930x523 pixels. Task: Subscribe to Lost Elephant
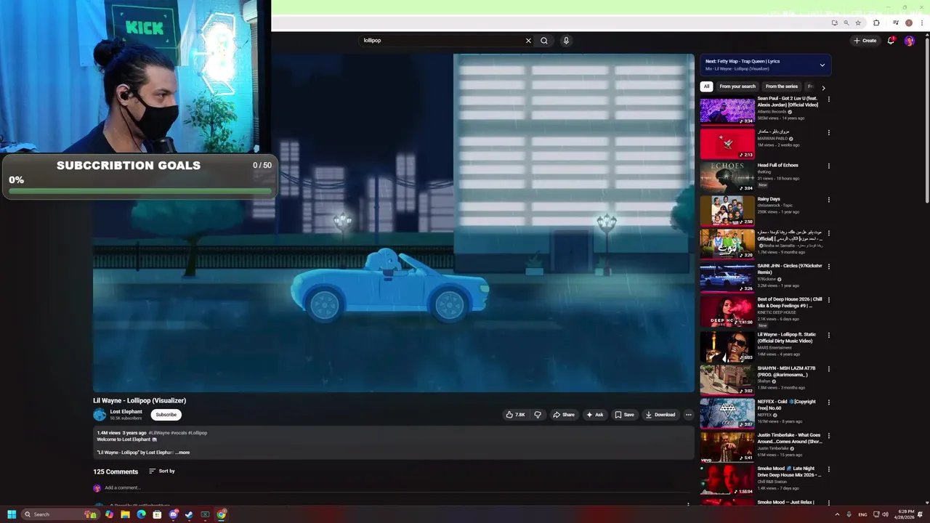[x=166, y=415]
